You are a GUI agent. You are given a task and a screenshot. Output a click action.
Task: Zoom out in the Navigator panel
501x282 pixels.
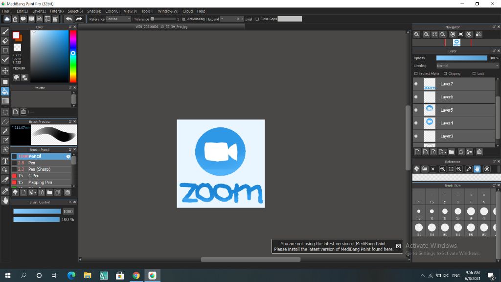tap(442, 34)
